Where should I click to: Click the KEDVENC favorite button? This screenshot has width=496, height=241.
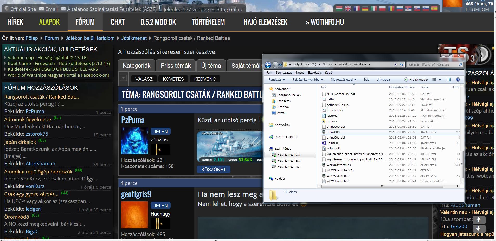click(205, 79)
